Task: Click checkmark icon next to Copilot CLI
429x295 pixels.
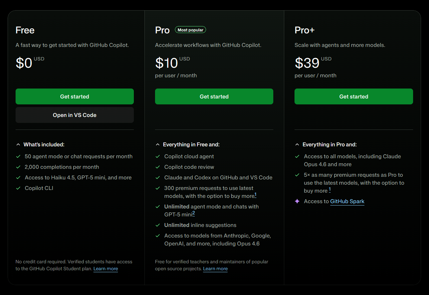Action: 18,188
